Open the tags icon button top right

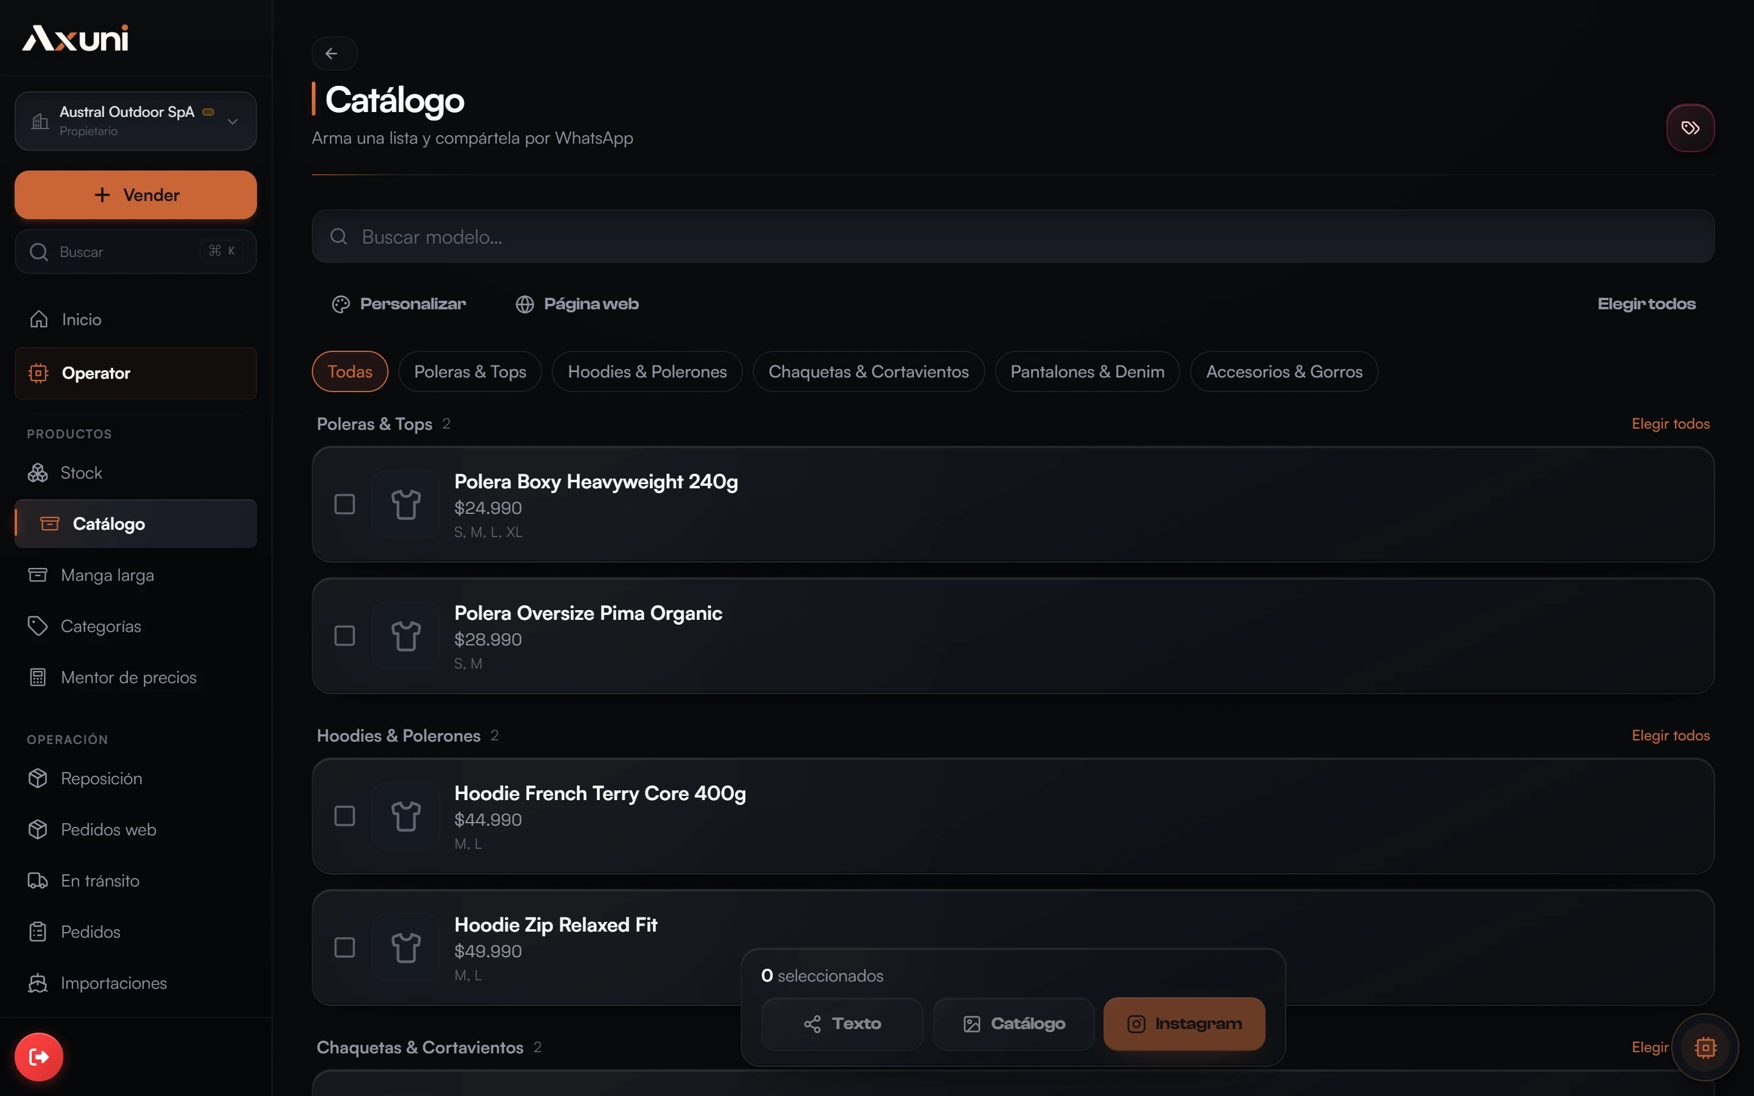(x=1689, y=128)
